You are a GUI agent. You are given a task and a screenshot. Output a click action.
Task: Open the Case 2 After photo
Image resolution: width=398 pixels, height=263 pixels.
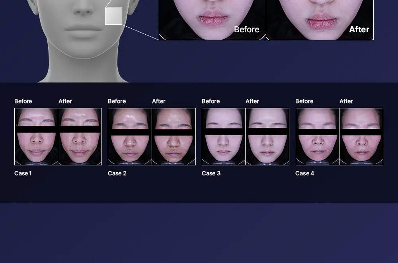tap(174, 137)
